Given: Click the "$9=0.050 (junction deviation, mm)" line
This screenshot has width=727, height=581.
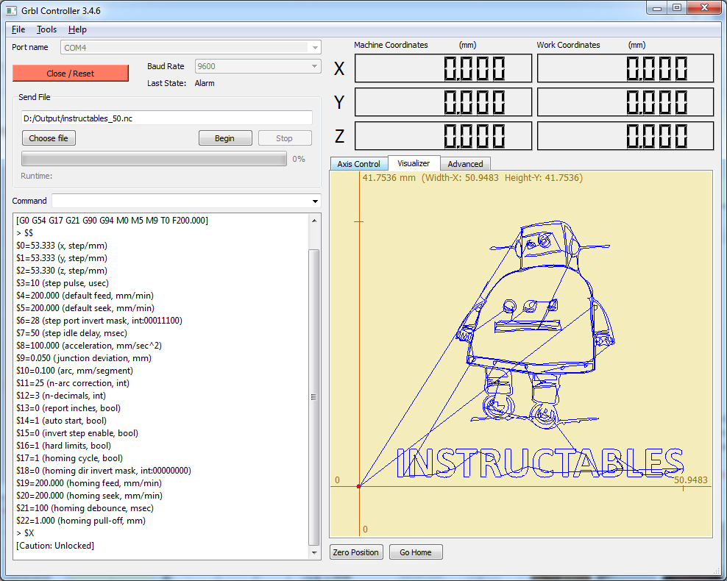Looking at the screenshot, I should click(x=84, y=357).
